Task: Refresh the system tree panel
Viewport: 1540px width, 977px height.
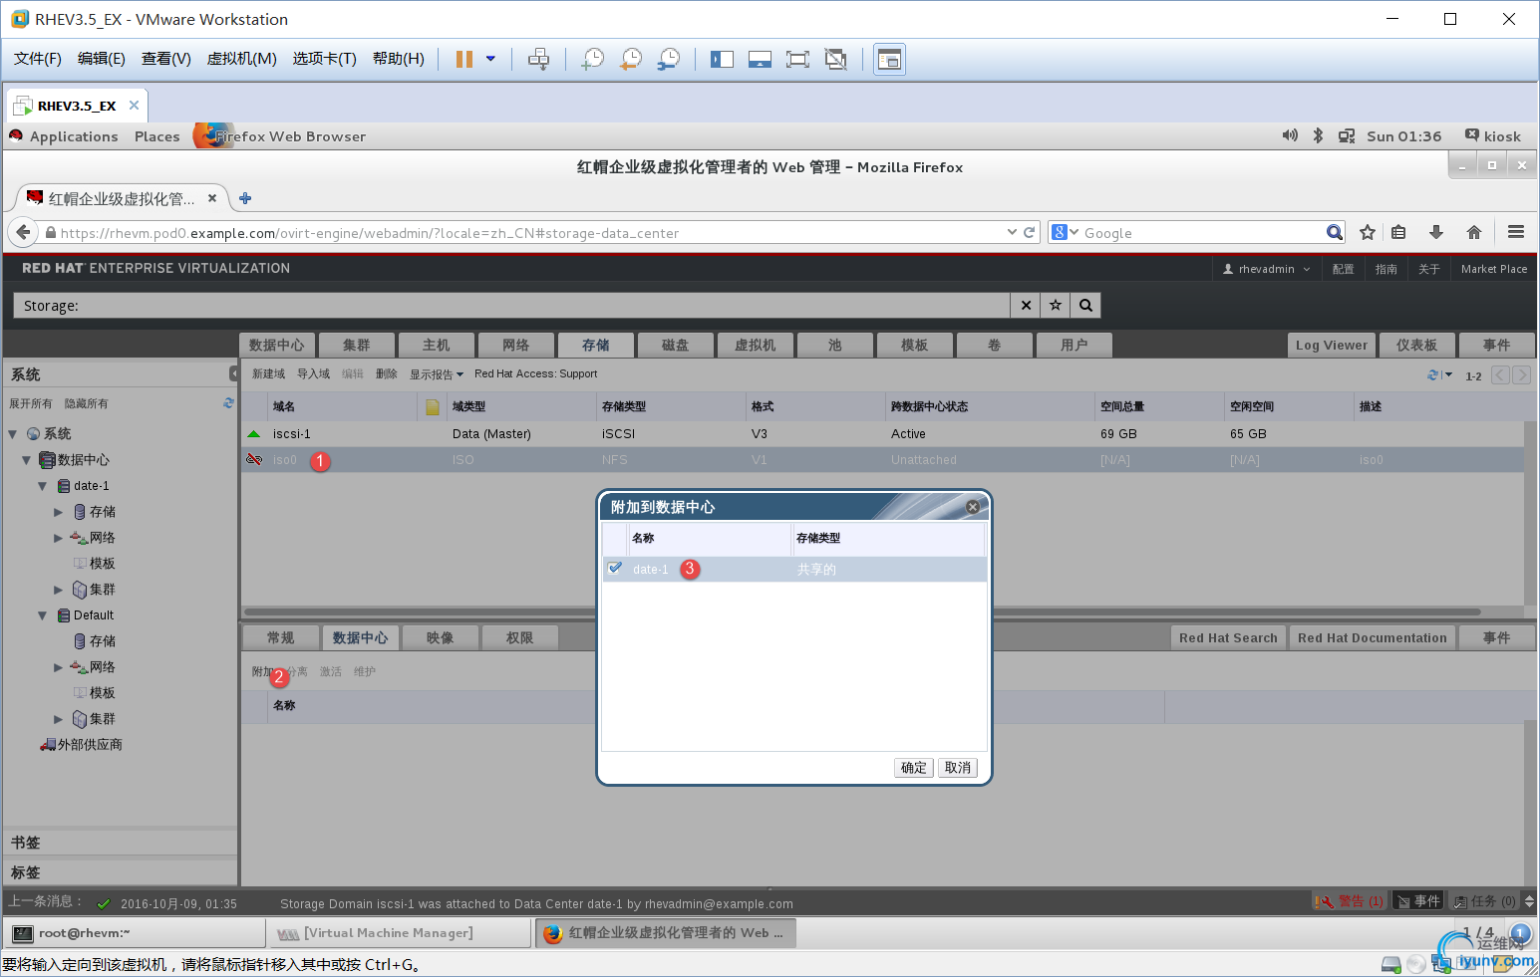Action: click(228, 403)
